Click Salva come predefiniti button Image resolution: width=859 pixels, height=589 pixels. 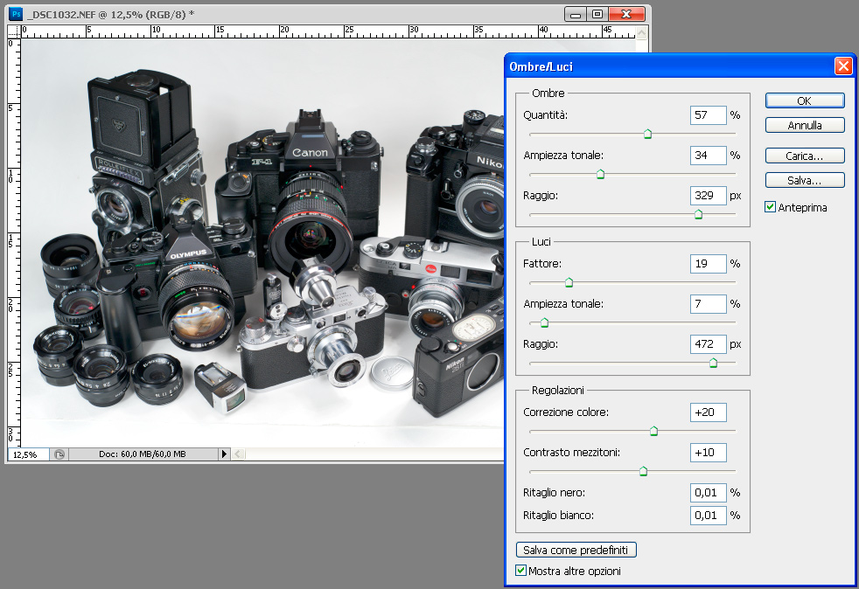click(x=576, y=550)
